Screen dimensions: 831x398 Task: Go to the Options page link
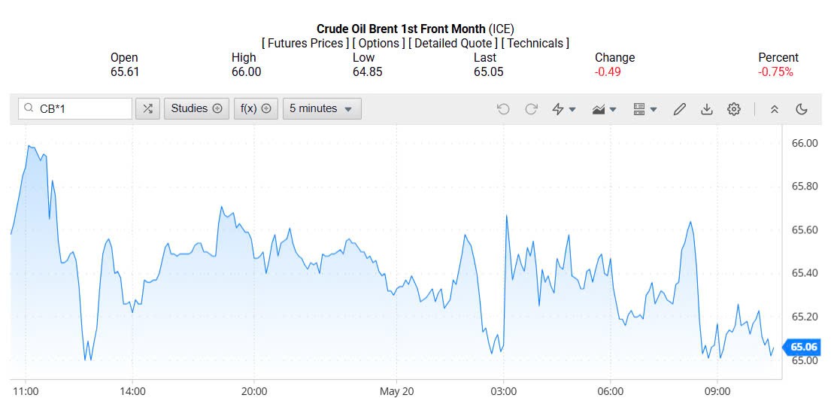(379, 43)
